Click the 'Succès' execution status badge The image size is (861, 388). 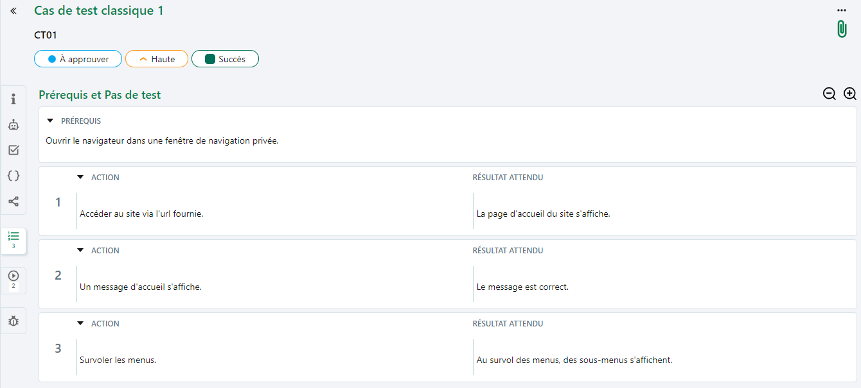point(225,59)
